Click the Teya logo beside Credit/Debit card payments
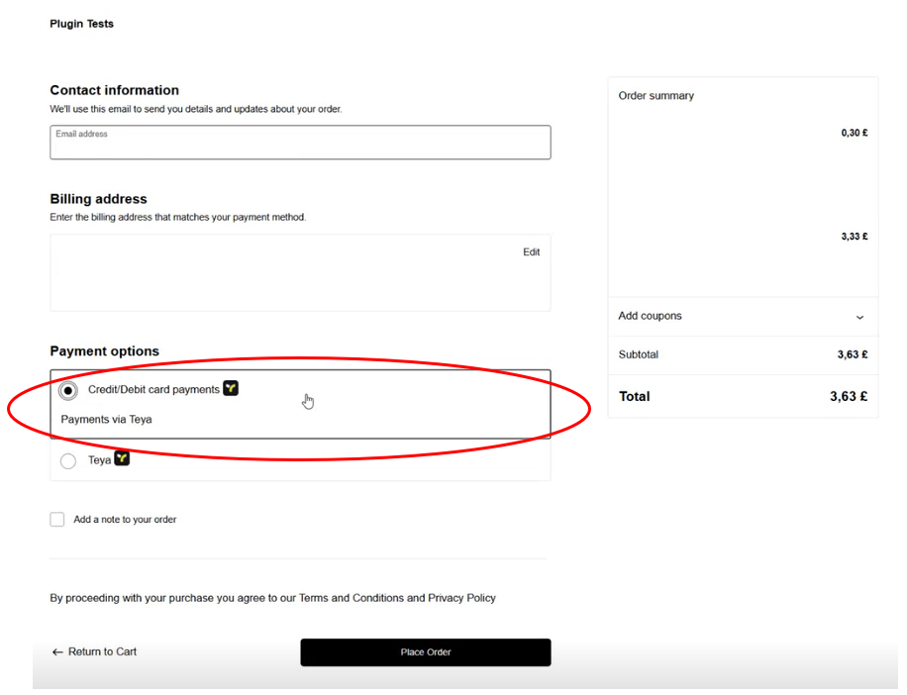The width and height of the screenshot is (907, 695). [231, 389]
